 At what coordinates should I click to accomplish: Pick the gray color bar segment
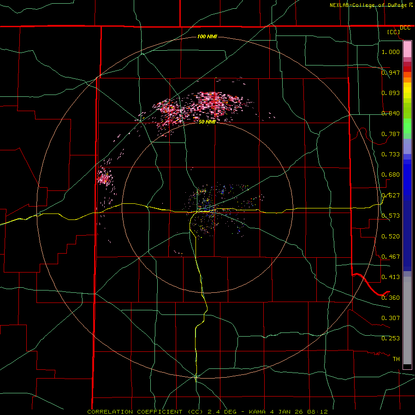(x=407, y=320)
